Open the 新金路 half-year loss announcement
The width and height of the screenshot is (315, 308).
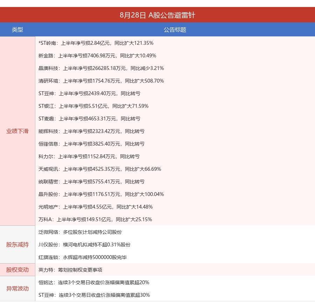[97, 56]
